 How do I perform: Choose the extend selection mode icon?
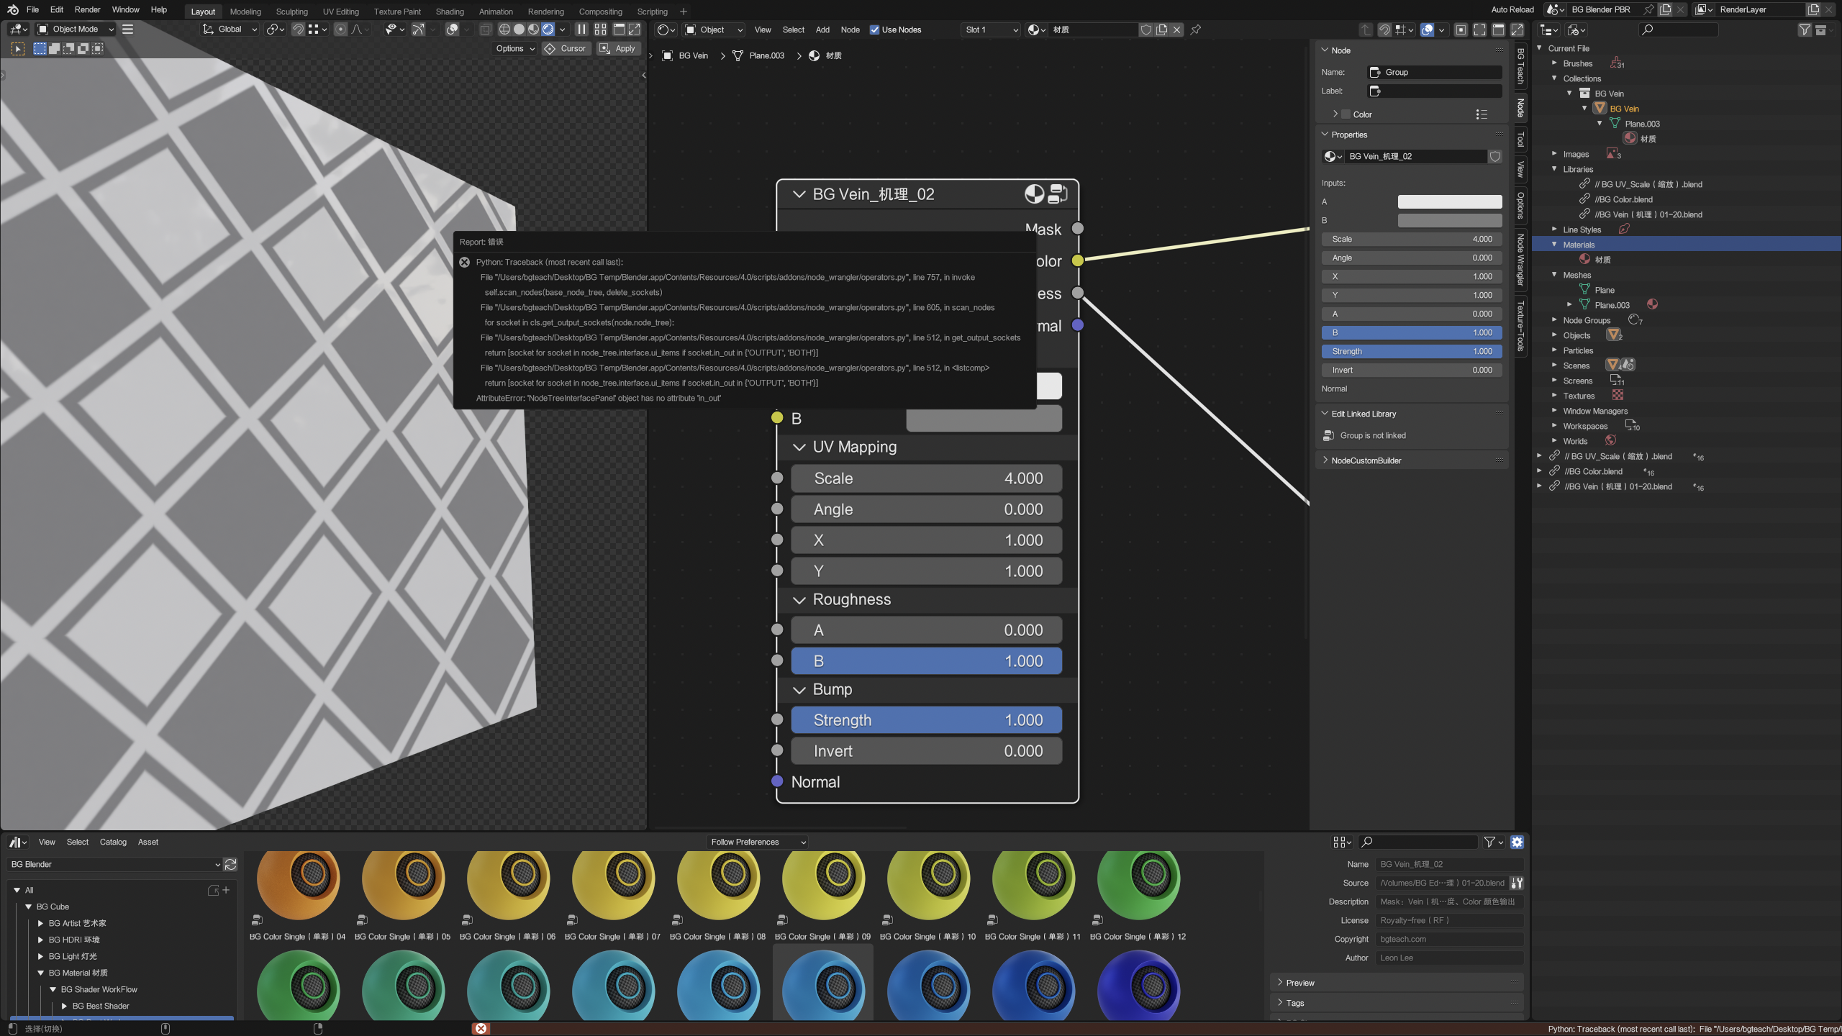coord(54,49)
